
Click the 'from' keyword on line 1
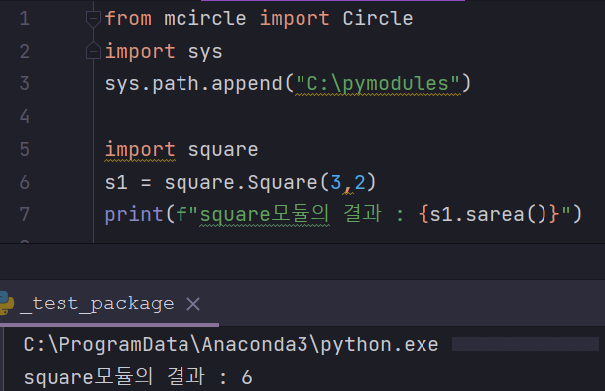[x=128, y=19]
